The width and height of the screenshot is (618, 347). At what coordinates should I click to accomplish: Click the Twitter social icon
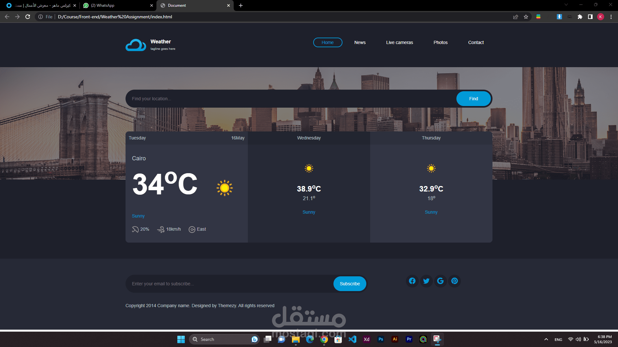(x=426, y=281)
